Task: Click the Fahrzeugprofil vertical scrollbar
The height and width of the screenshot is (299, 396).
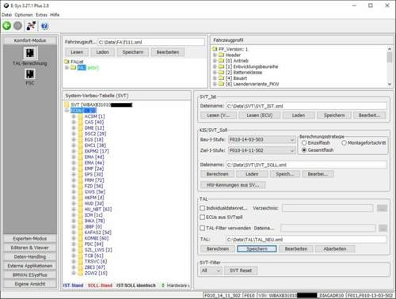Action: click(390, 66)
